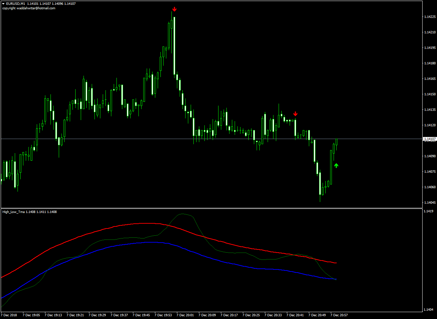Click the current price label 1.14107

tap(429, 139)
